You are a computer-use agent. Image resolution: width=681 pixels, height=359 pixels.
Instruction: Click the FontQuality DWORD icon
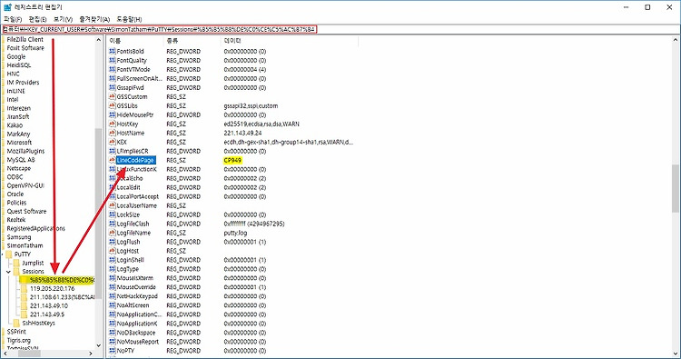coord(112,60)
